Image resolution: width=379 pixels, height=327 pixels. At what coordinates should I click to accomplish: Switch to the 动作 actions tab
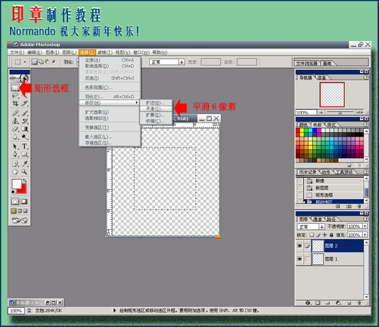(326, 172)
